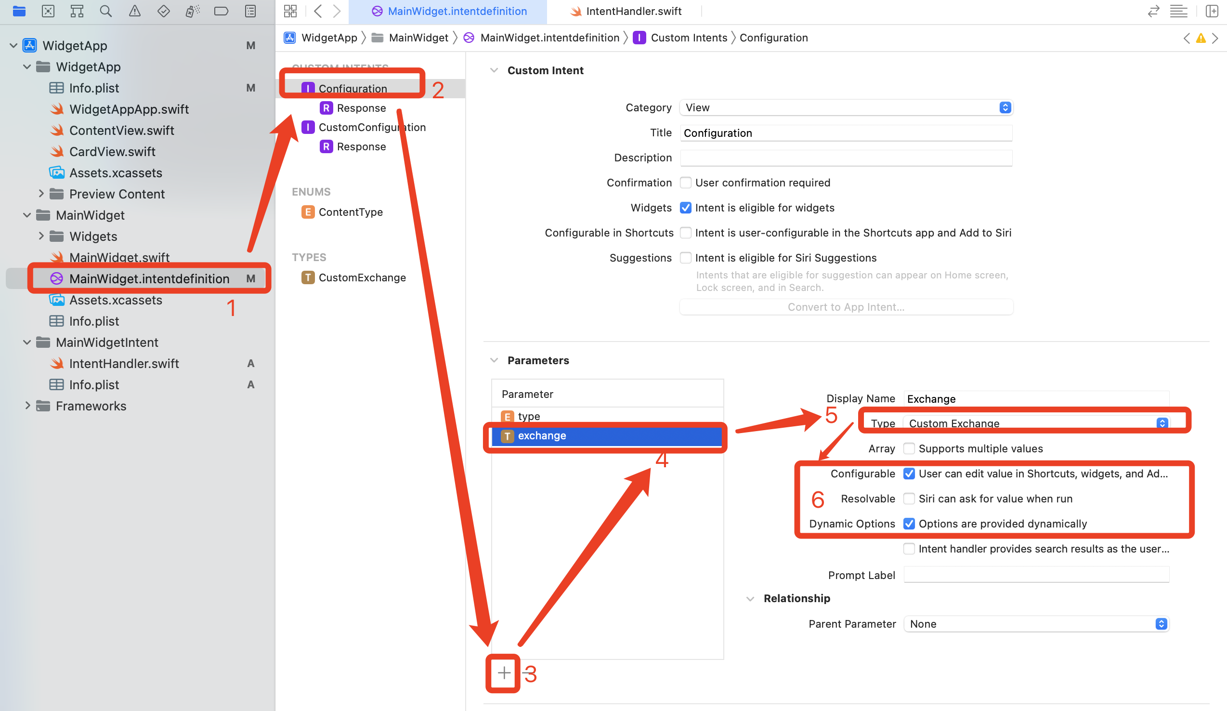Open the editor options lines icon
Image resolution: width=1227 pixels, height=711 pixels.
[1178, 11]
